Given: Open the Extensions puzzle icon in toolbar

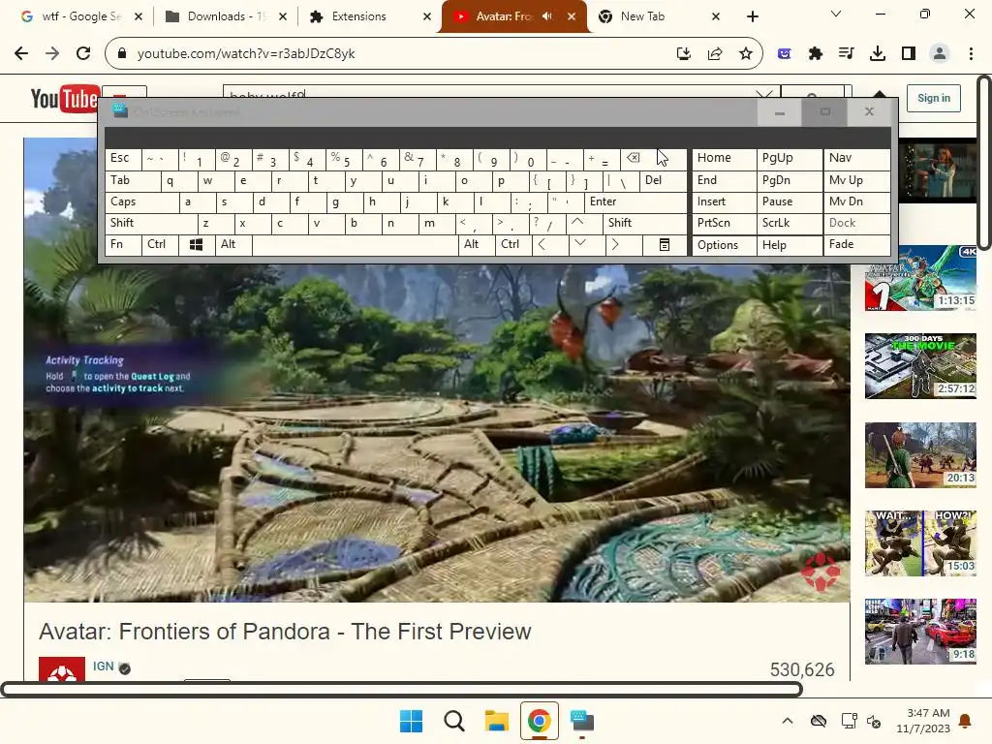Looking at the screenshot, I should 816,54.
